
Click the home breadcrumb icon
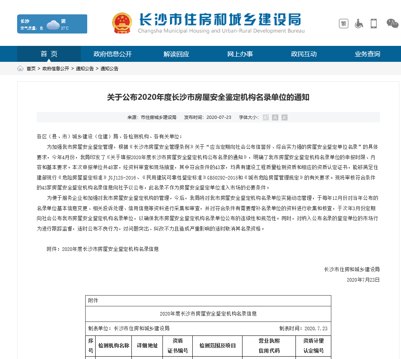coord(20,69)
